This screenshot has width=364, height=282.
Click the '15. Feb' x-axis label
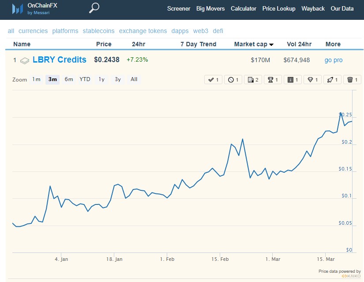click(x=220, y=259)
